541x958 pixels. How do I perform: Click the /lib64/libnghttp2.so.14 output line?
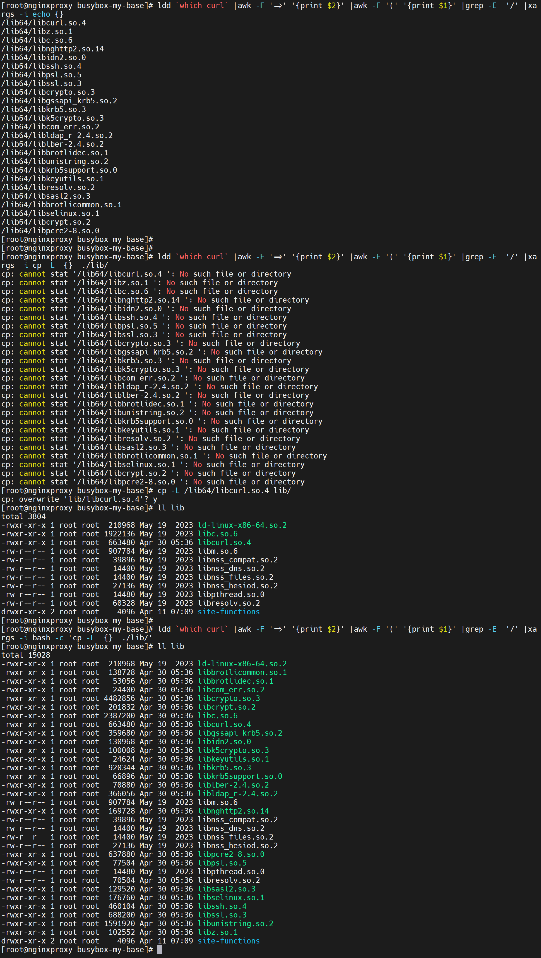tap(52, 49)
